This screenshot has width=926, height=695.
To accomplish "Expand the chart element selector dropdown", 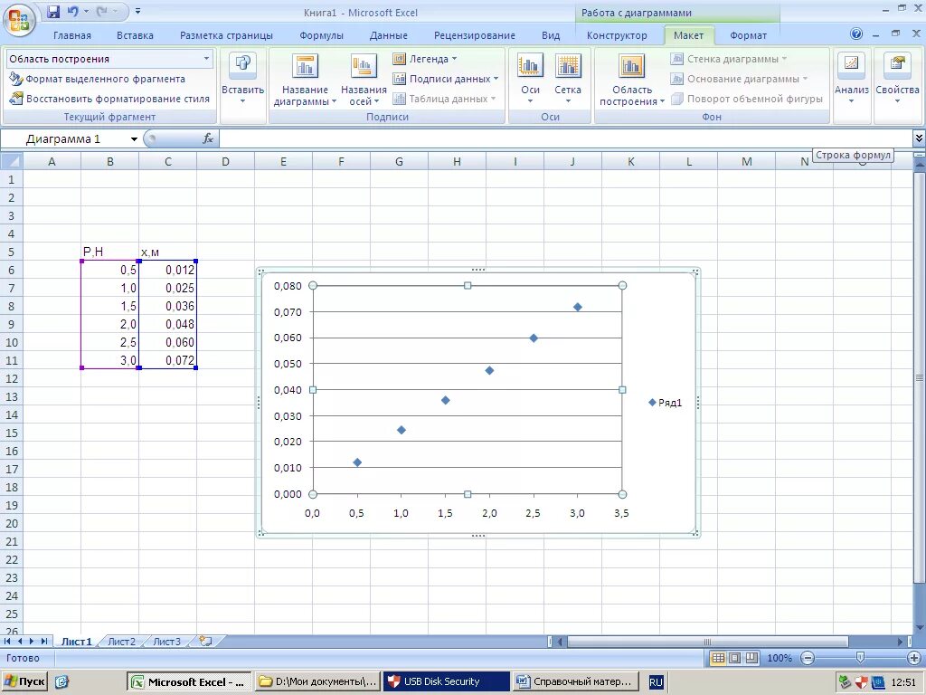I will [206, 59].
